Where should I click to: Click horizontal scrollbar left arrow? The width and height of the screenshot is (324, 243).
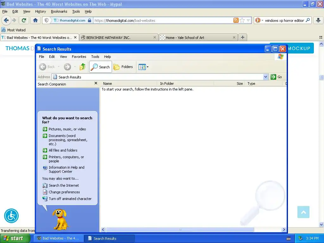pyautogui.click(x=103, y=230)
